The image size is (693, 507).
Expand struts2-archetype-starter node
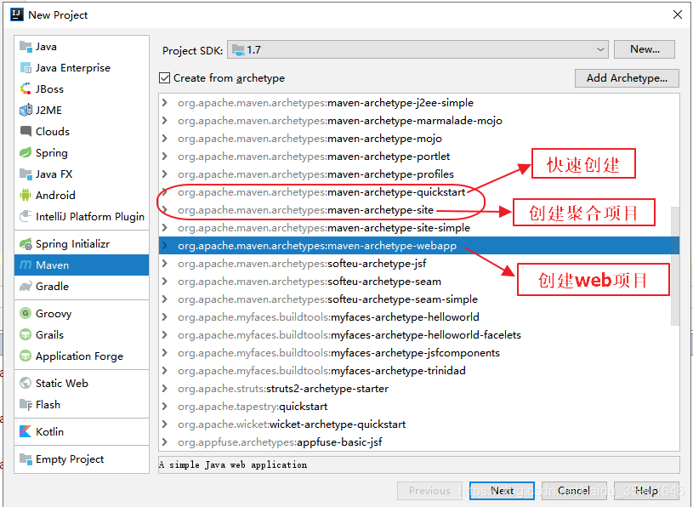[x=165, y=389]
